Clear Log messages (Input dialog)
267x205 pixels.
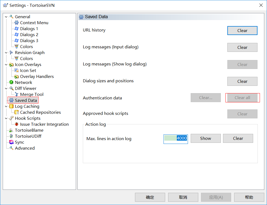pos(242,47)
